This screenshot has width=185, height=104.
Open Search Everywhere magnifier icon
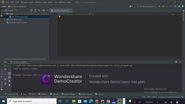pyautogui.click(x=175, y=6)
